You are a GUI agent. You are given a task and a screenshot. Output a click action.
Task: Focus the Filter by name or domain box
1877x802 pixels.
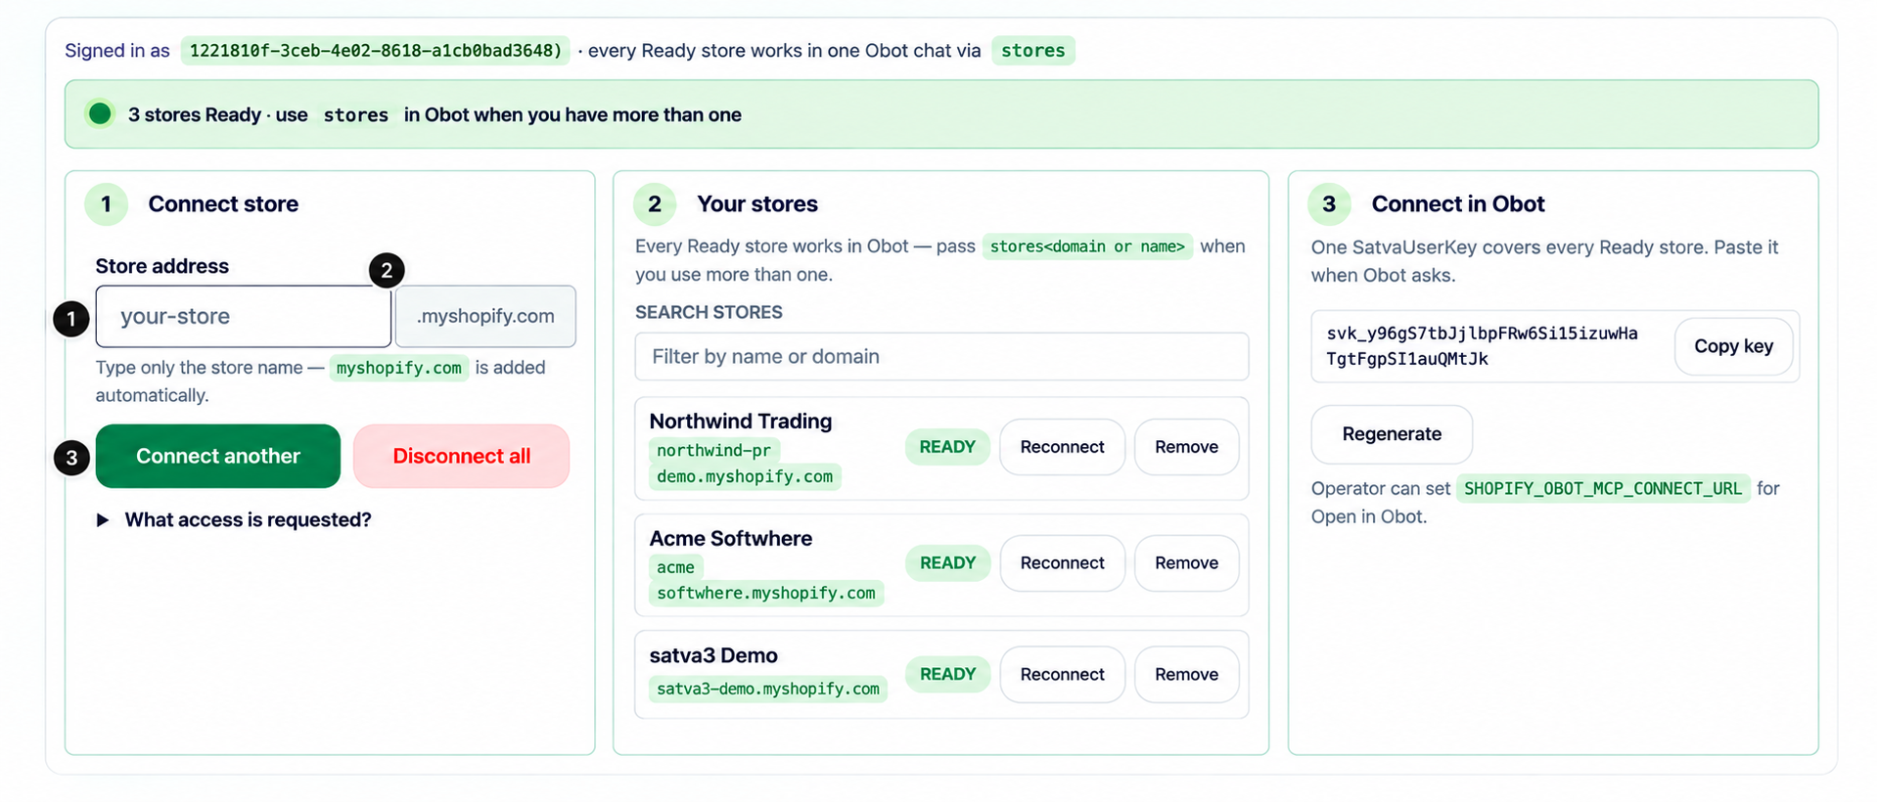pyautogui.click(x=941, y=356)
